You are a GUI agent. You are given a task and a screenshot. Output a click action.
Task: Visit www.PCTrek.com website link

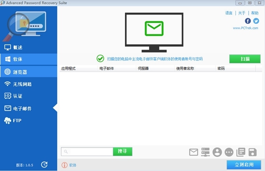246,28
